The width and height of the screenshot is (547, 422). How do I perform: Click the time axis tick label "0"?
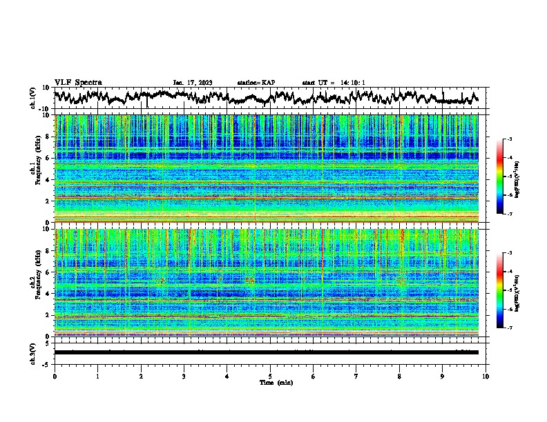(55, 376)
